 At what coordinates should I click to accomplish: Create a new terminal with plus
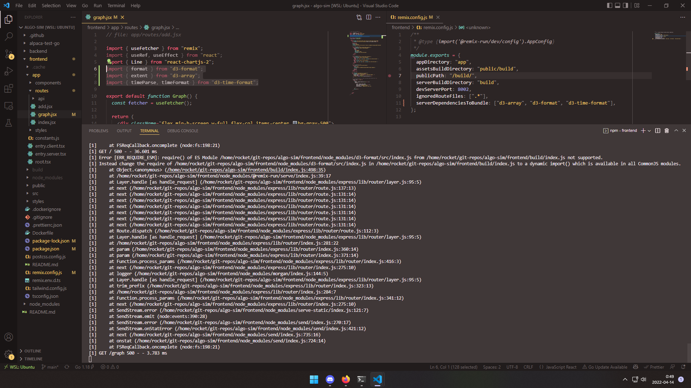point(643,131)
